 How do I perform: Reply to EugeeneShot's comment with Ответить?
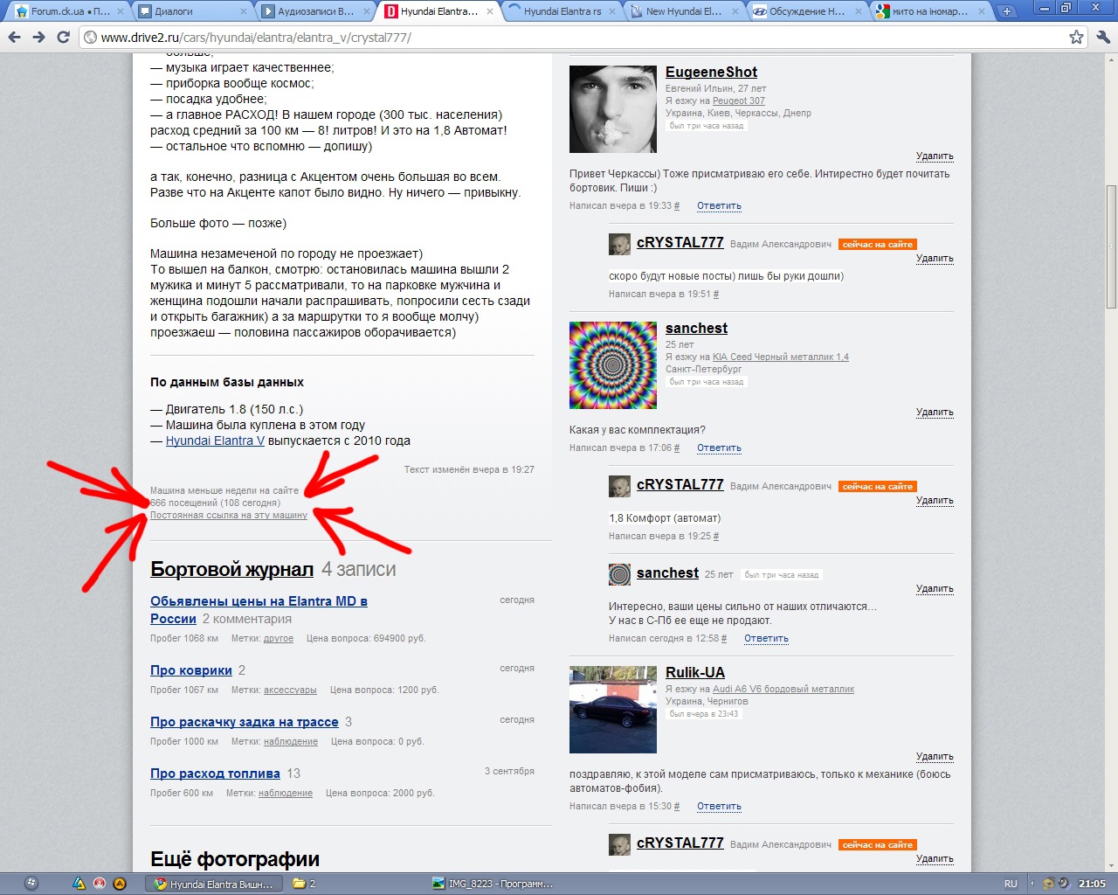[x=719, y=206]
